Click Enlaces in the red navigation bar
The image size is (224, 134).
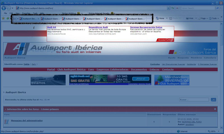pyautogui.click(x=155, y=69)
